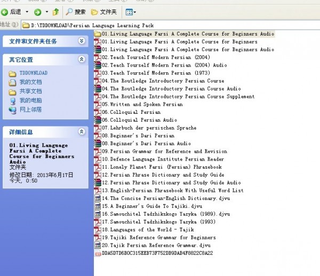Select '08. Beginner's Dari Persian' PDF file name
320x276 pixels.
(138, 136)
